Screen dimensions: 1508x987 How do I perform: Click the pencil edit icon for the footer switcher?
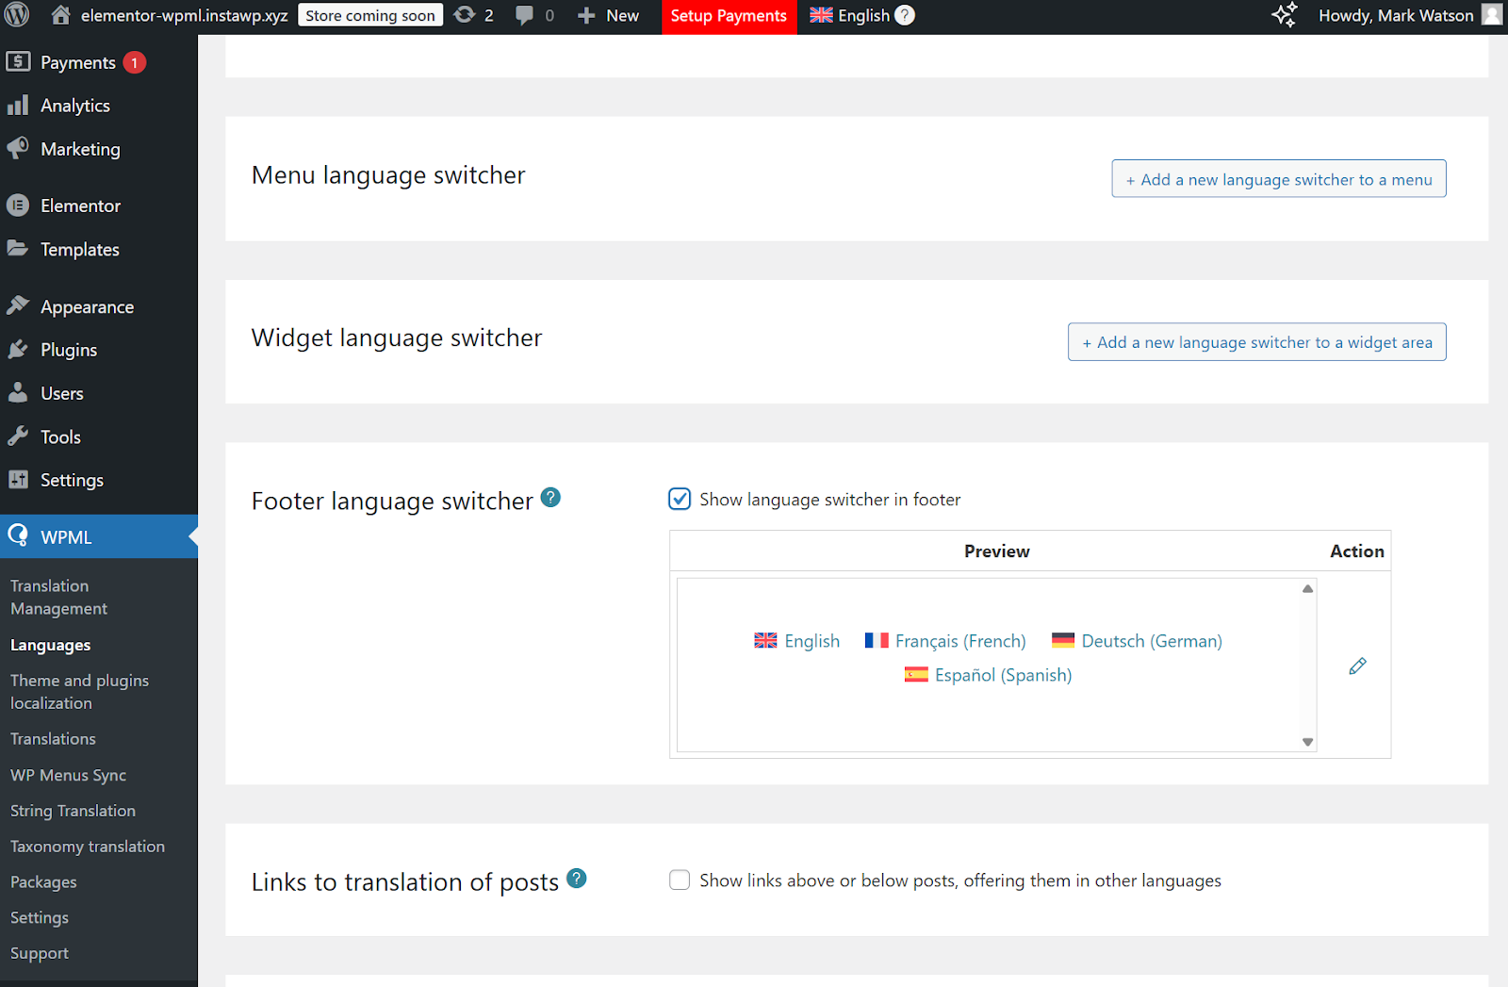[1357, 666]
